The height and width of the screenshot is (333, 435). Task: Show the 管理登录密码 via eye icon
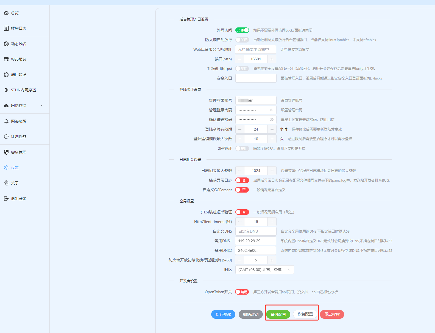pyautogui.click(x=271, y=110)
